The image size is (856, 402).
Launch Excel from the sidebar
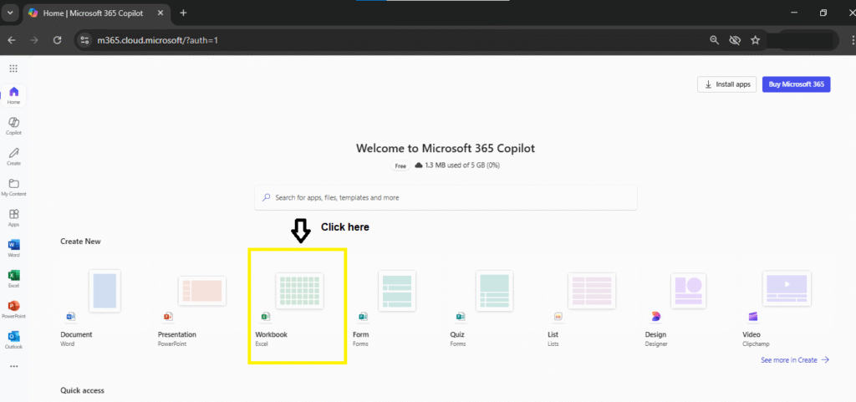pyautogui.click(x=13, y=279)
